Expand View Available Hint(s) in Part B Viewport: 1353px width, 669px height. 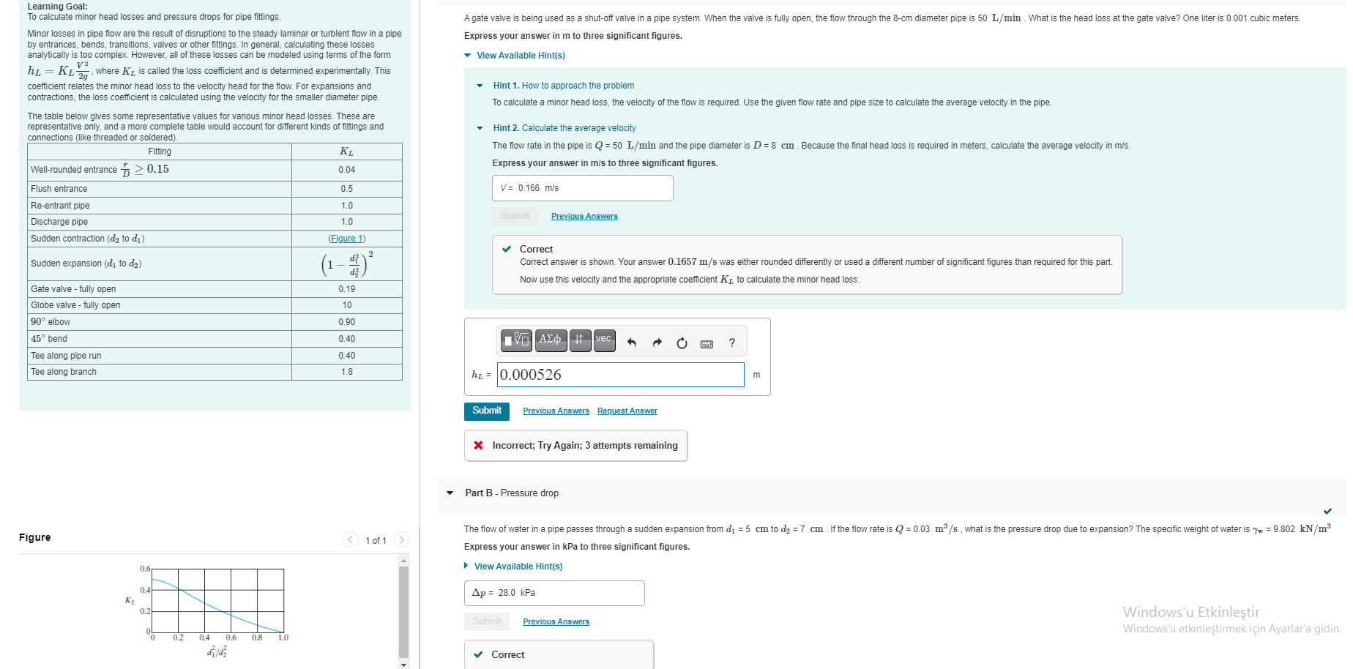[513, 567]
